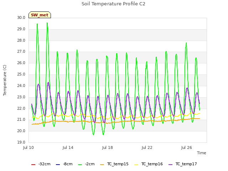This screenshot has width=228, height=171.
Task: Click the lowest green trough near 19.7
Action: pyautogui.click(x=93, y=135)
